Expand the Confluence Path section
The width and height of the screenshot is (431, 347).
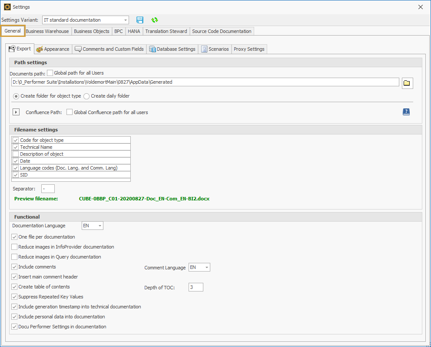[16, 112]
